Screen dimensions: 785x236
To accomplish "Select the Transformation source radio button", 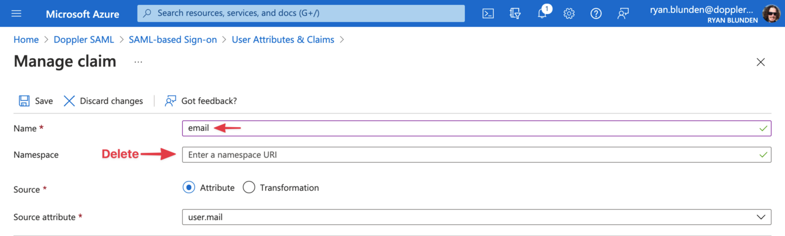I will pos(249,188).
